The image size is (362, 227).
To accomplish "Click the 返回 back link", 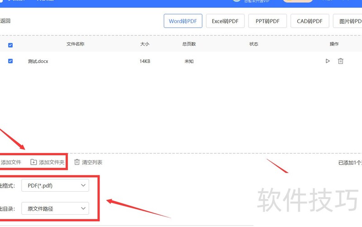I will [x=5, y=21].
